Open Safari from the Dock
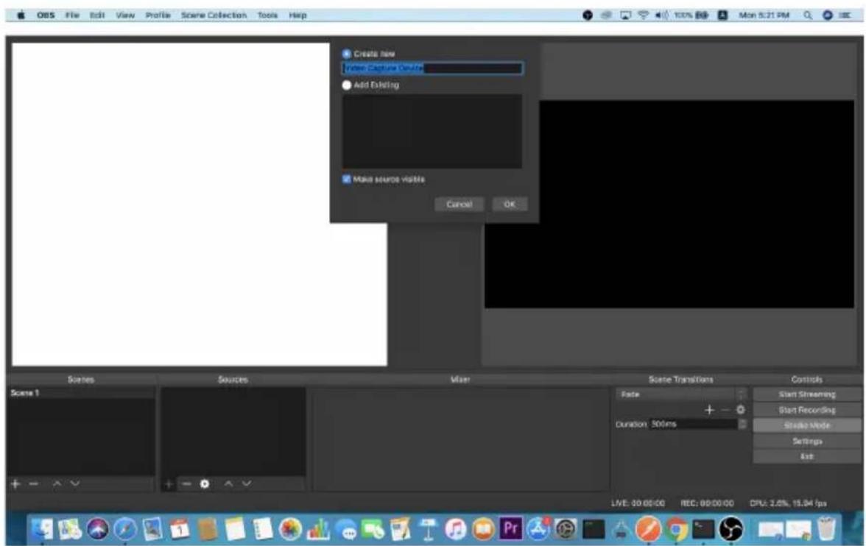Screen dimensions: 866x546 tap(125, 529)
